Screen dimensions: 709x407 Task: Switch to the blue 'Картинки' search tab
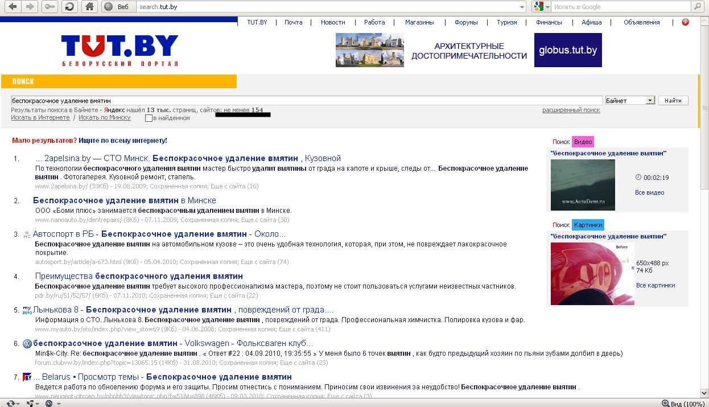588,225
